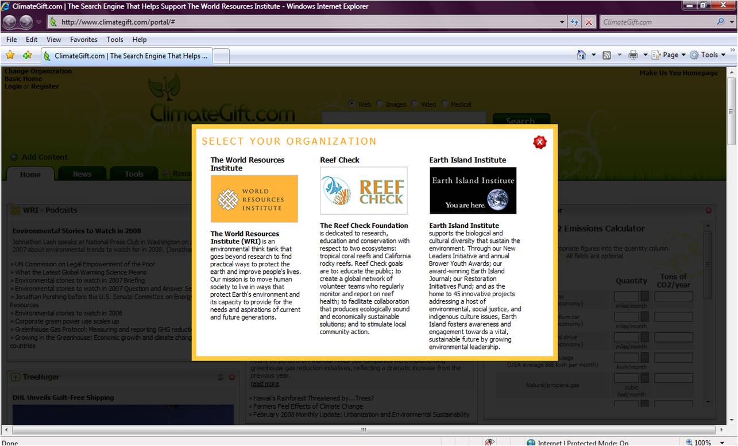Click the Print icon
Image resolution: width=738 pixels, height=446 pixels.
[x=633, y=55]
